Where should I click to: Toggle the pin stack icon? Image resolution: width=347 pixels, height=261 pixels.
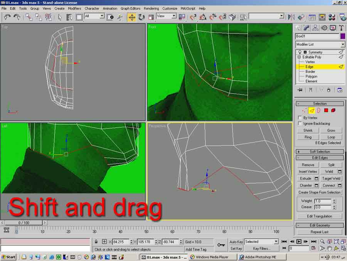click(300, 90)
